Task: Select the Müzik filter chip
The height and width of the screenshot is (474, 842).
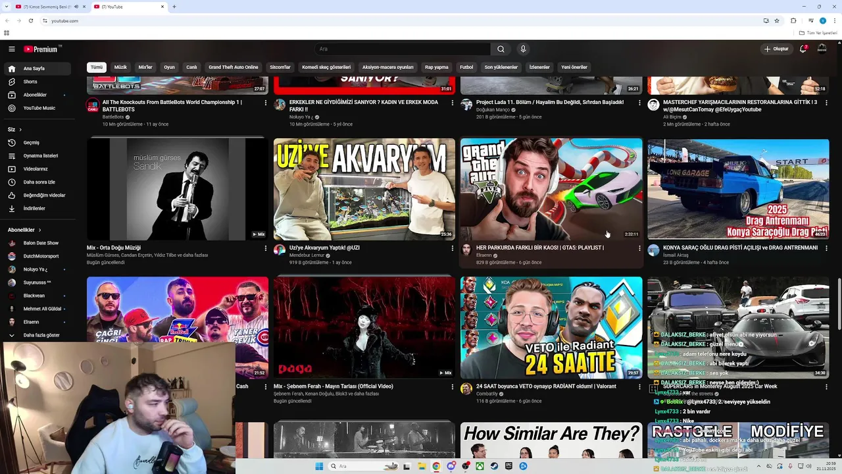Action: tap(120, 67)
